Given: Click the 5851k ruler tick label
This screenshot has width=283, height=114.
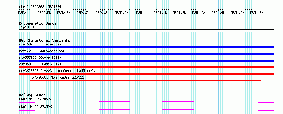Looking at the screenshot, I should (141, 13).
